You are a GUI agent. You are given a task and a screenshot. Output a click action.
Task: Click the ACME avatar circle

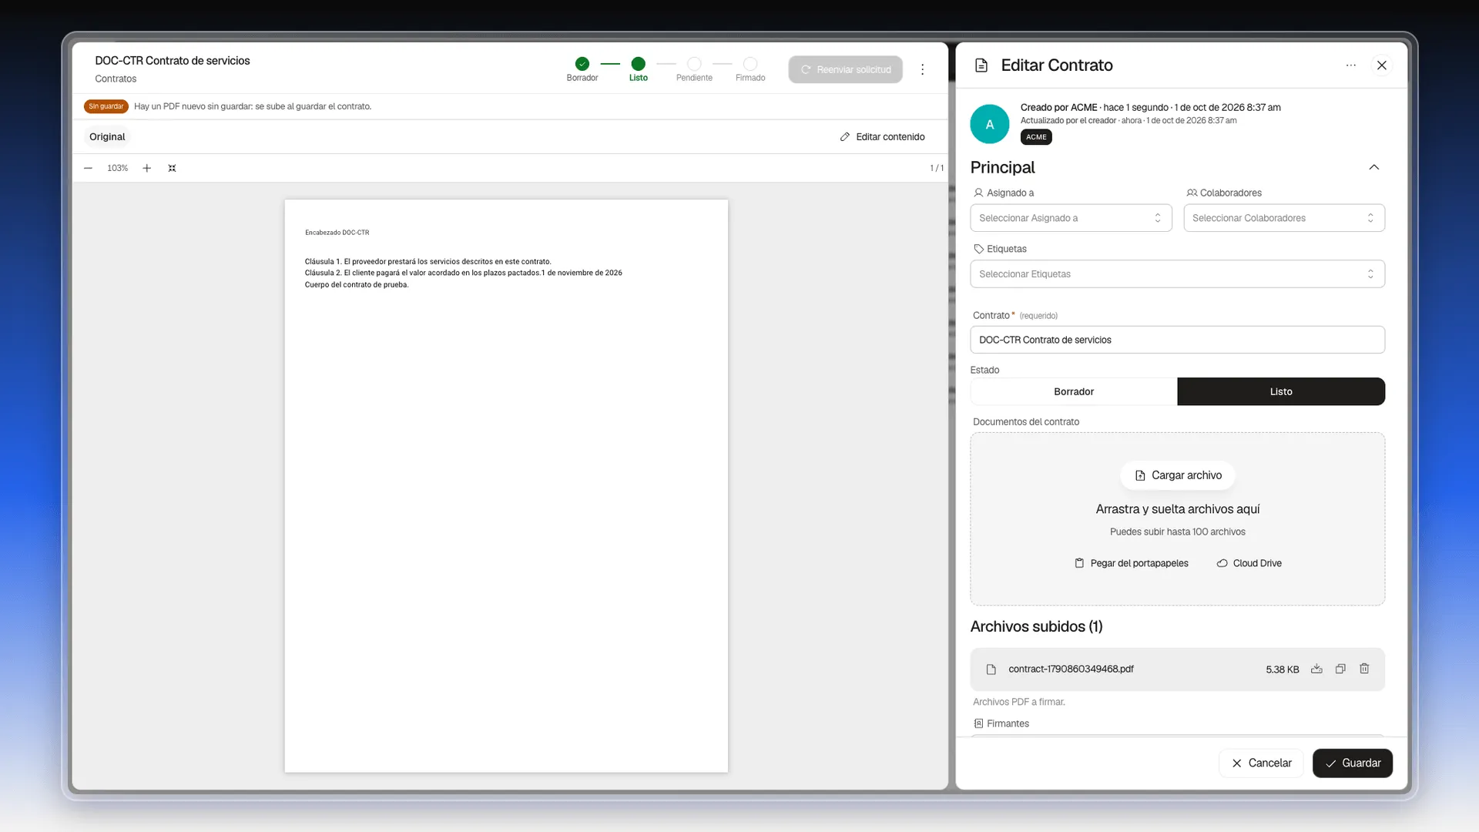(x=990, y=124)
